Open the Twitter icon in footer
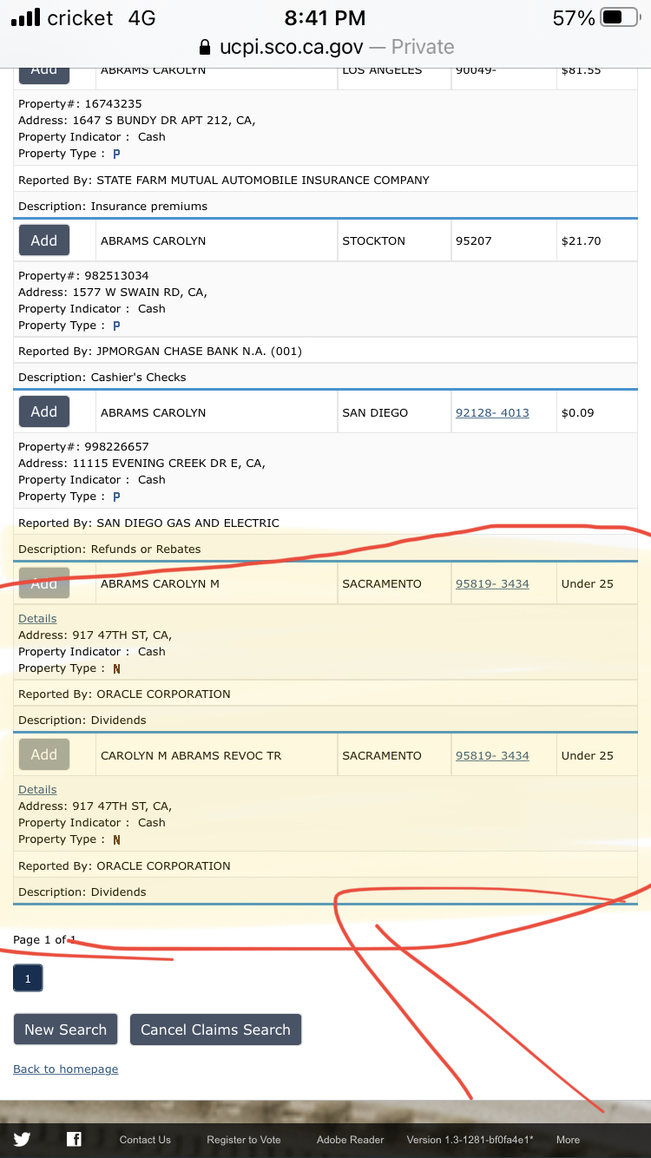Image resolution: width=651 pixels, height=1158 pixels. click(22, 1140)
